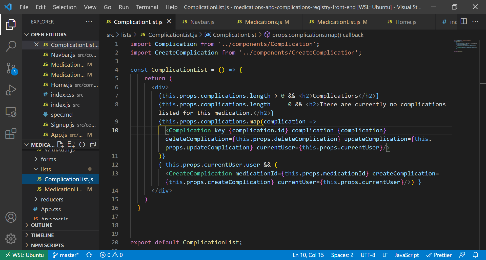The width and height of the screenshot is (486, 260).
Task: Click New File icon in explorer header
Action: (60, 145)
